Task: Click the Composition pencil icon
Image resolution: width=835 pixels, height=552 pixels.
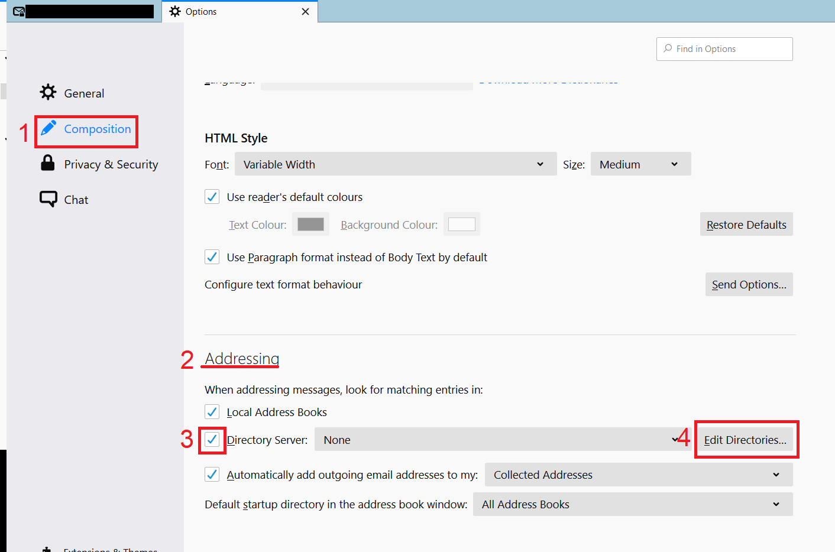Action: pyautogui.click(x=48, y=128)
